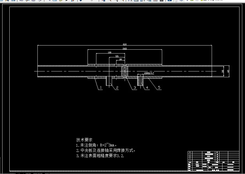Click part balloon number 5
Image resolution: width=245 pixels, height=174 pixels.
click(x=159, y=87)
